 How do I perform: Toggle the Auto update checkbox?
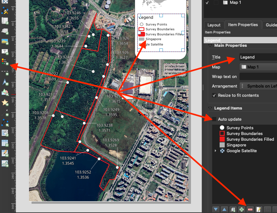point(214,119)
